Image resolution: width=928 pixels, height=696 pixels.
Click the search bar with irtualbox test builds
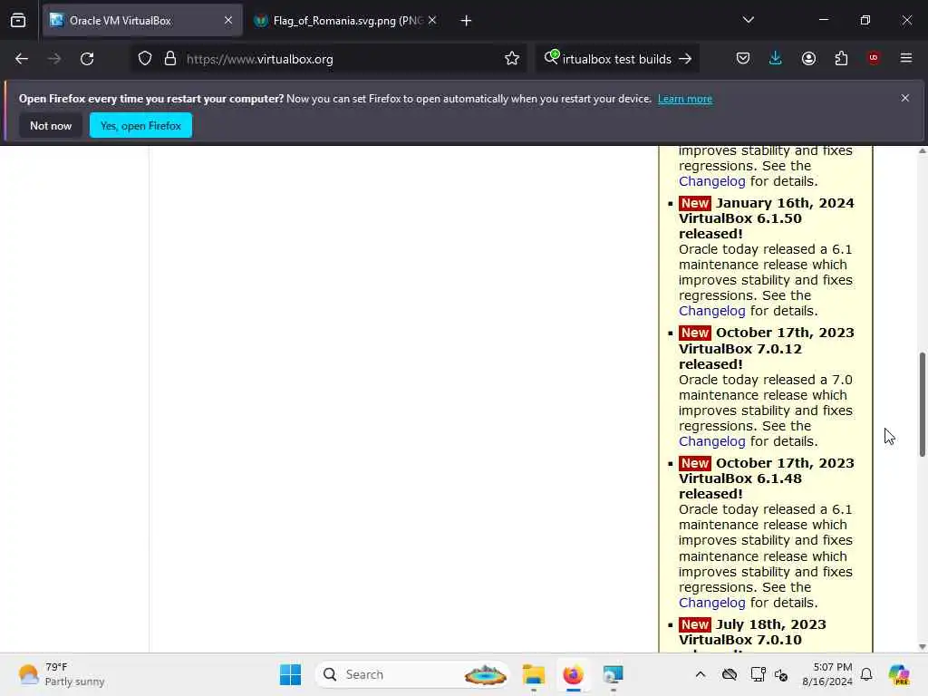tap(617, 59)
